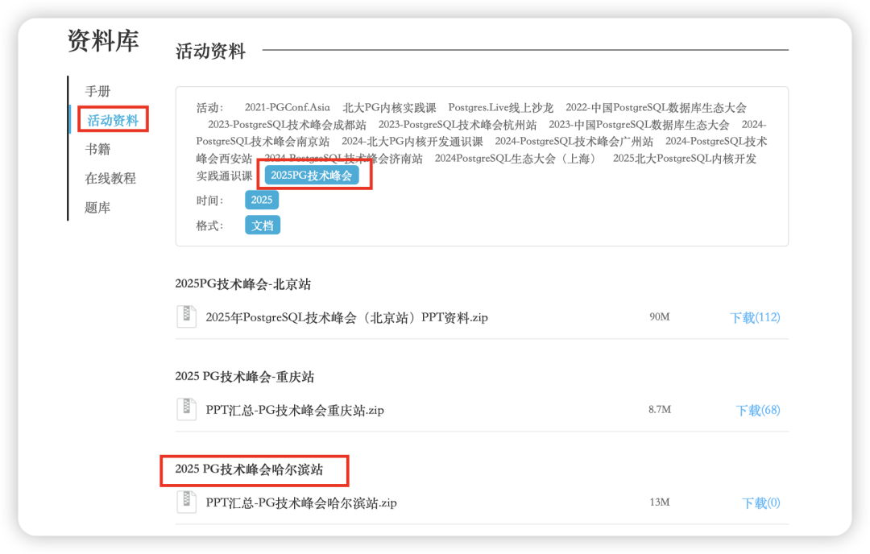Filter by 2021-PGConf.Asia activity
This screenshot has width=870, height=554.
coord(288,107)
